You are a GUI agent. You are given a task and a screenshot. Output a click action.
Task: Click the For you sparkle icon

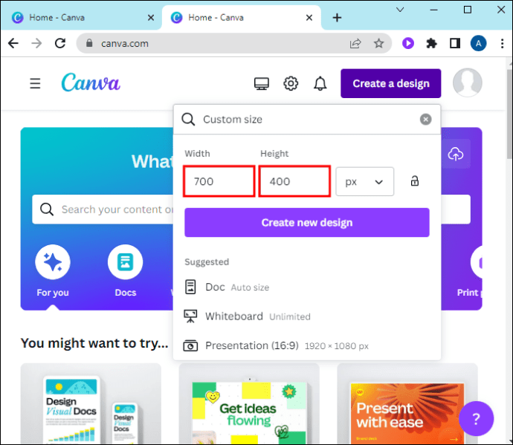53,262
